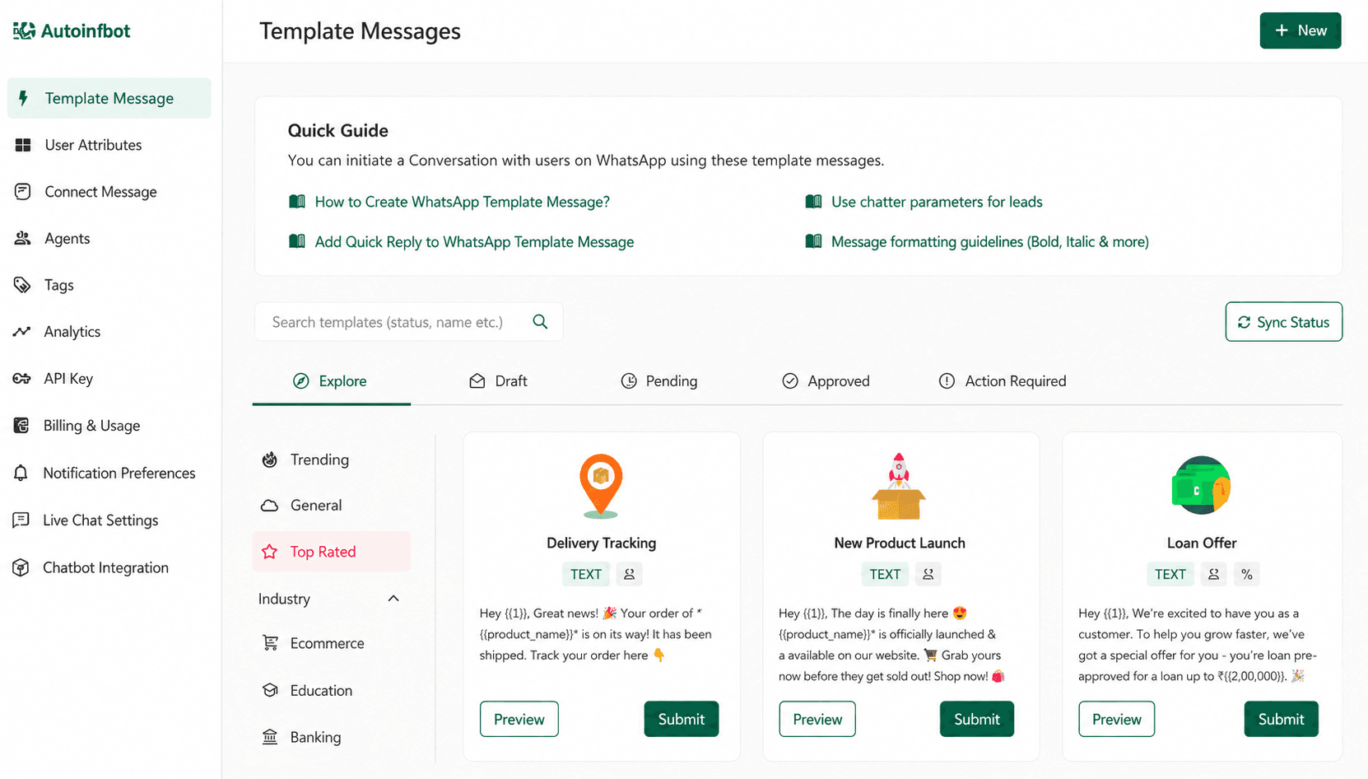The width and height of the screenshot is (1368, 779).
Task: Click the Banking building icon
Action: 270,737
